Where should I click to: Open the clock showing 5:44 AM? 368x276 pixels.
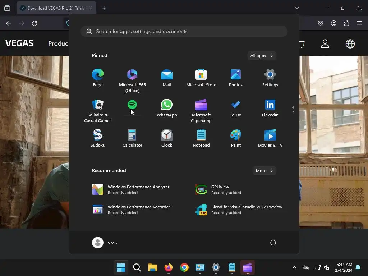click(344, 267)
